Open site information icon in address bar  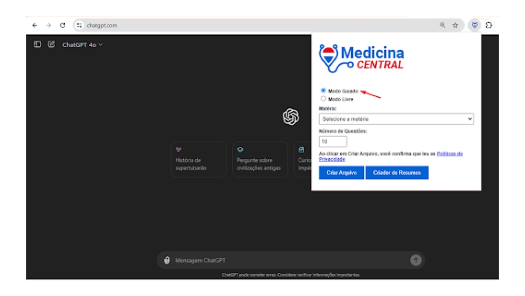pyautogui.click(x=79, y=25)
